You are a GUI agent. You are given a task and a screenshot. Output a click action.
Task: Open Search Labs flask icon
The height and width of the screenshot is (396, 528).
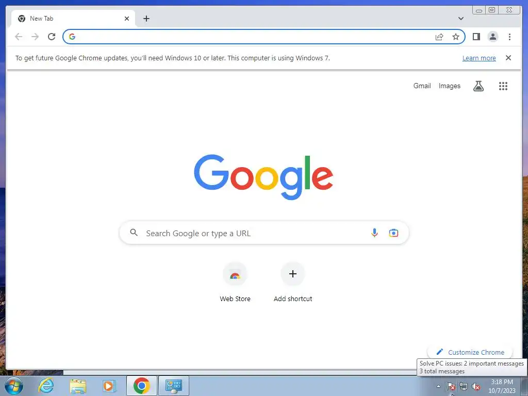478,86
